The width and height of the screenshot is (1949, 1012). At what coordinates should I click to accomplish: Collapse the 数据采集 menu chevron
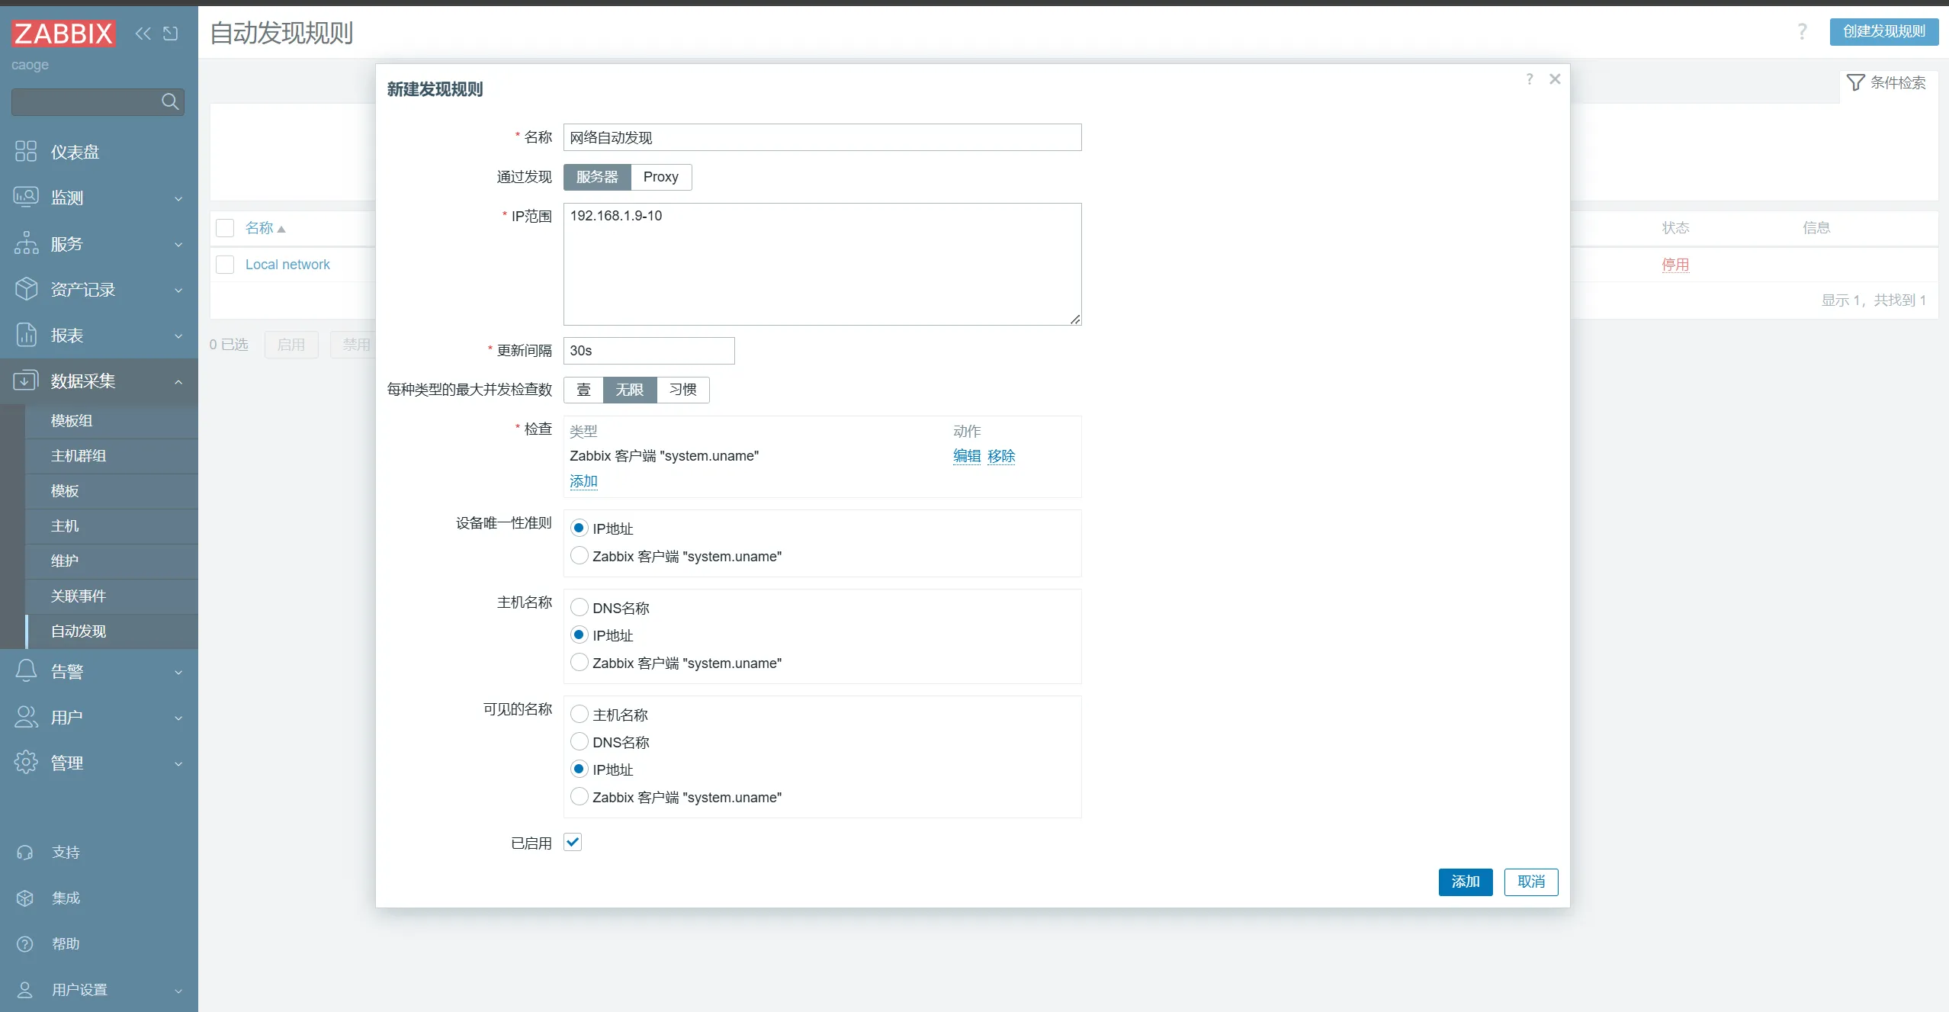tap(178, 381)
